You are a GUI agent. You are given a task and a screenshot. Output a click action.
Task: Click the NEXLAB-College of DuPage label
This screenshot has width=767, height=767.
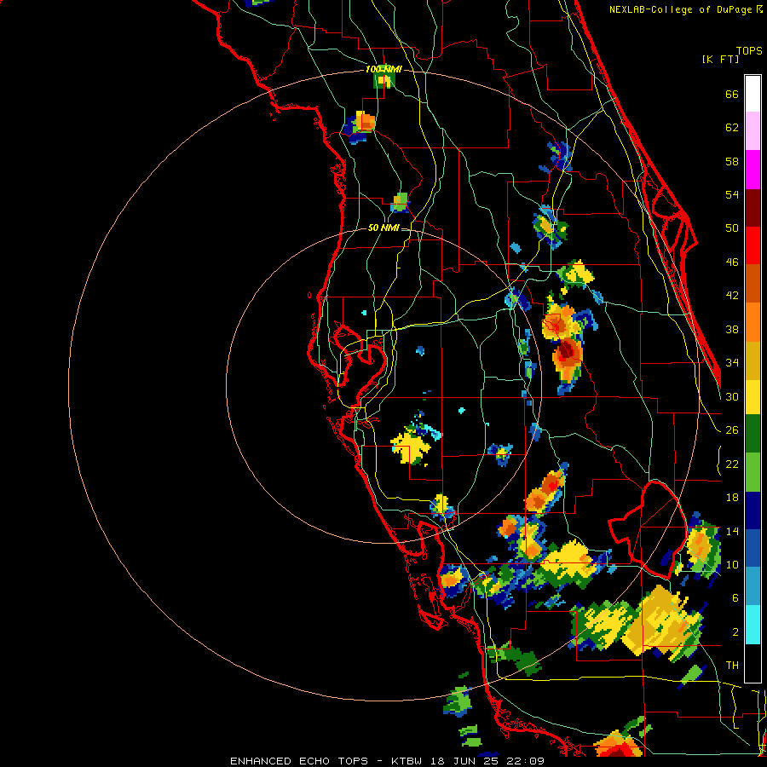pos(680,9)
